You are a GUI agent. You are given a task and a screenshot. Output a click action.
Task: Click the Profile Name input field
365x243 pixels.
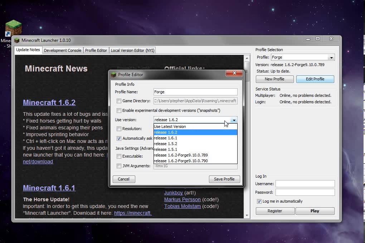click(195, 92)
